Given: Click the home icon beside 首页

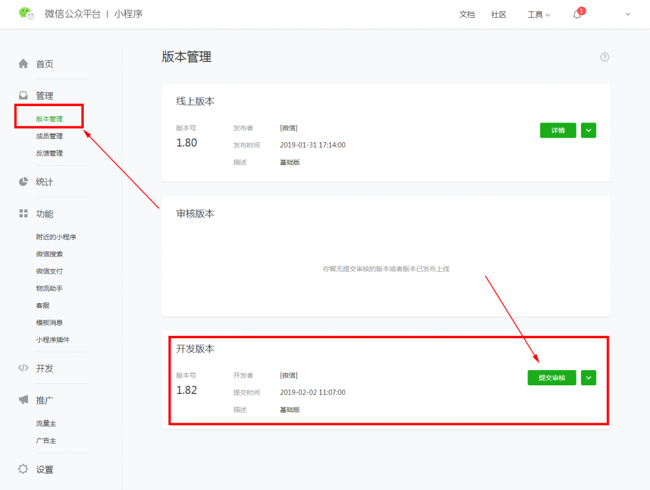Looking at the screenshot, I should click(x=23, y=63).
